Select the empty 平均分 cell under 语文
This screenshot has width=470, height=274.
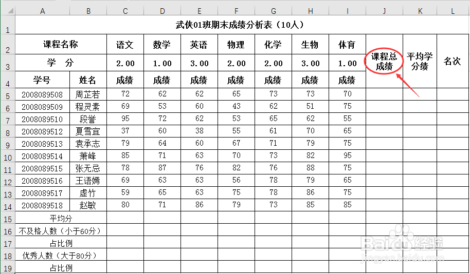point(125,218)
